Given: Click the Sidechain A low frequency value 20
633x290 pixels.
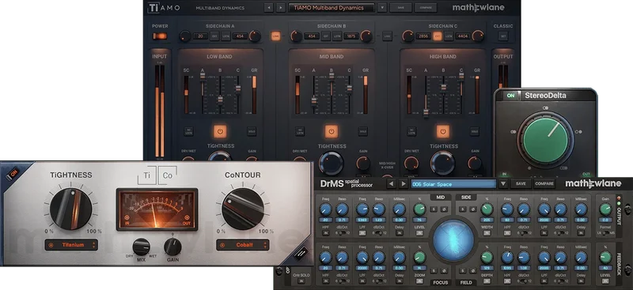Looking at the screenshot, I should 200,36.
